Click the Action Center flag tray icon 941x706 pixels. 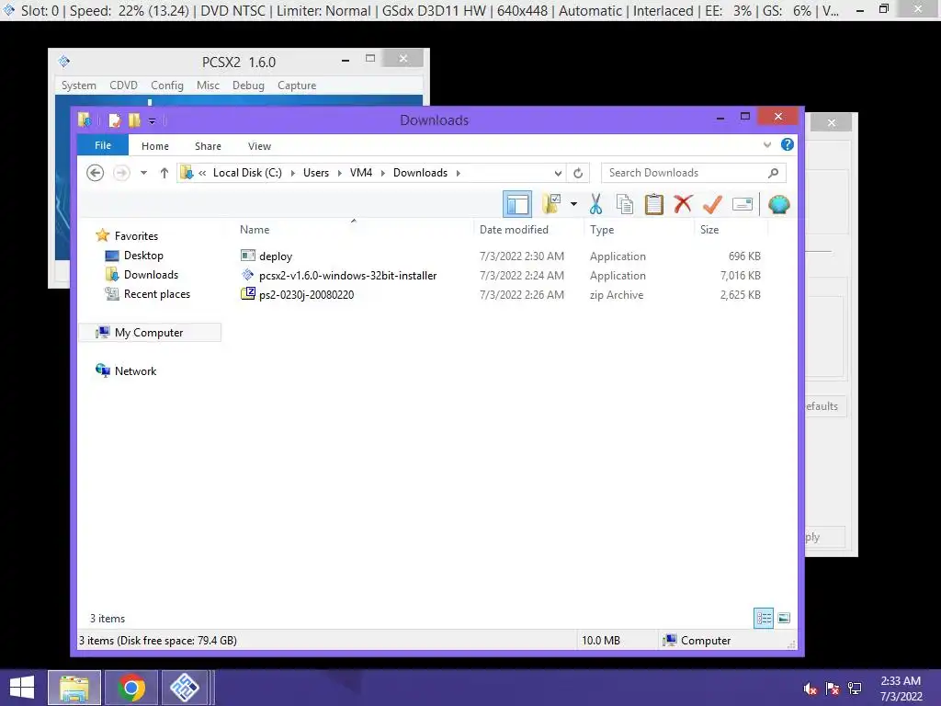(833, 689)
